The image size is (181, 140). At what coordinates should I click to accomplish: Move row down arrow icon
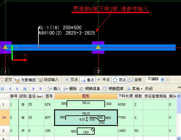pyautogui.click(x=40, y=89)
